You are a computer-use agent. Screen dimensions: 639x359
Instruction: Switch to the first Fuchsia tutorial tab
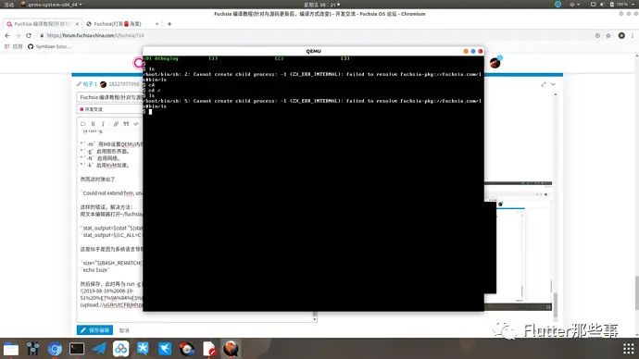pos(43,24)
